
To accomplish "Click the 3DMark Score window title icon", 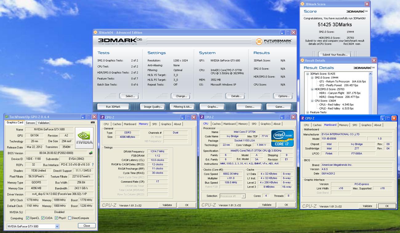I will point(302,4).
